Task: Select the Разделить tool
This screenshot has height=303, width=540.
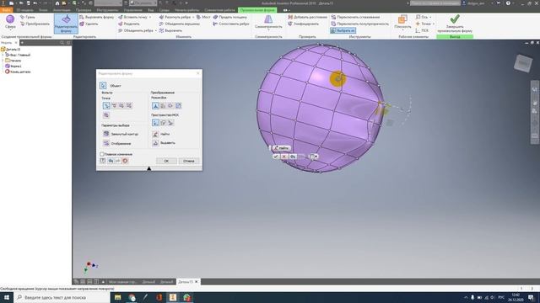Action: 129,24
